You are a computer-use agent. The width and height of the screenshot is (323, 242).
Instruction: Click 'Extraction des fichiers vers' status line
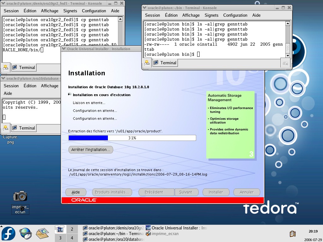pyautogui.click(x=115, y=131)
